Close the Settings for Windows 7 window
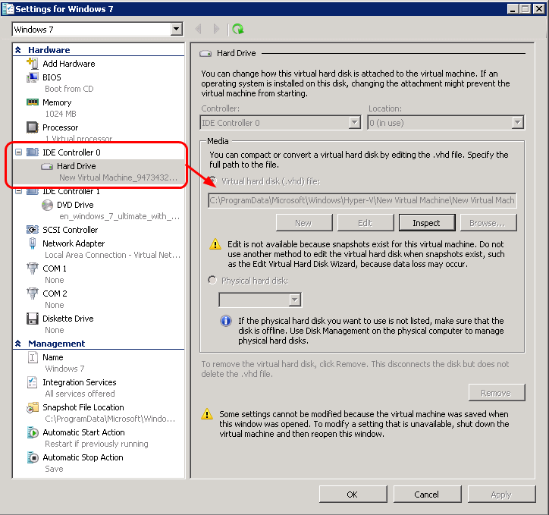This screenshot has height=515, width=549. coord(539,9)
